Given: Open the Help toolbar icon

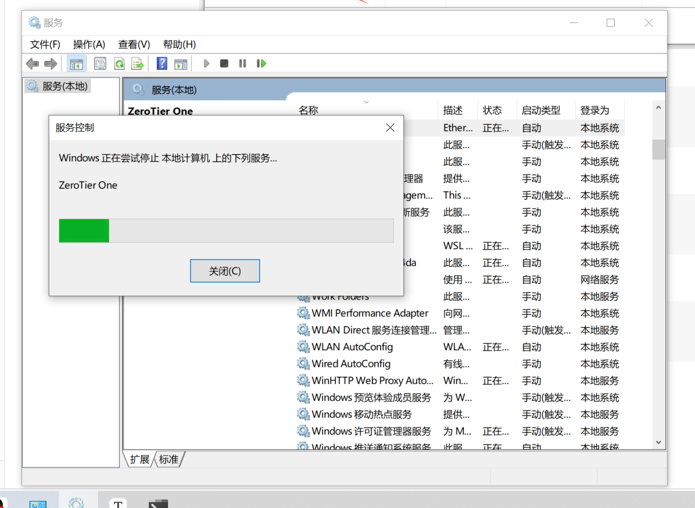Looking at the screenshot, I should tap(162, 64).
